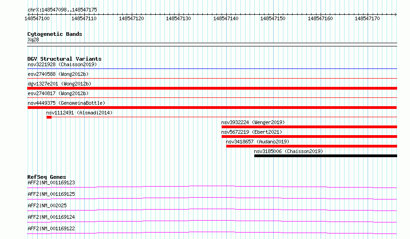
Task: Open variant esv2740588 (Wong2012b) label
Action: click(58, 74)
